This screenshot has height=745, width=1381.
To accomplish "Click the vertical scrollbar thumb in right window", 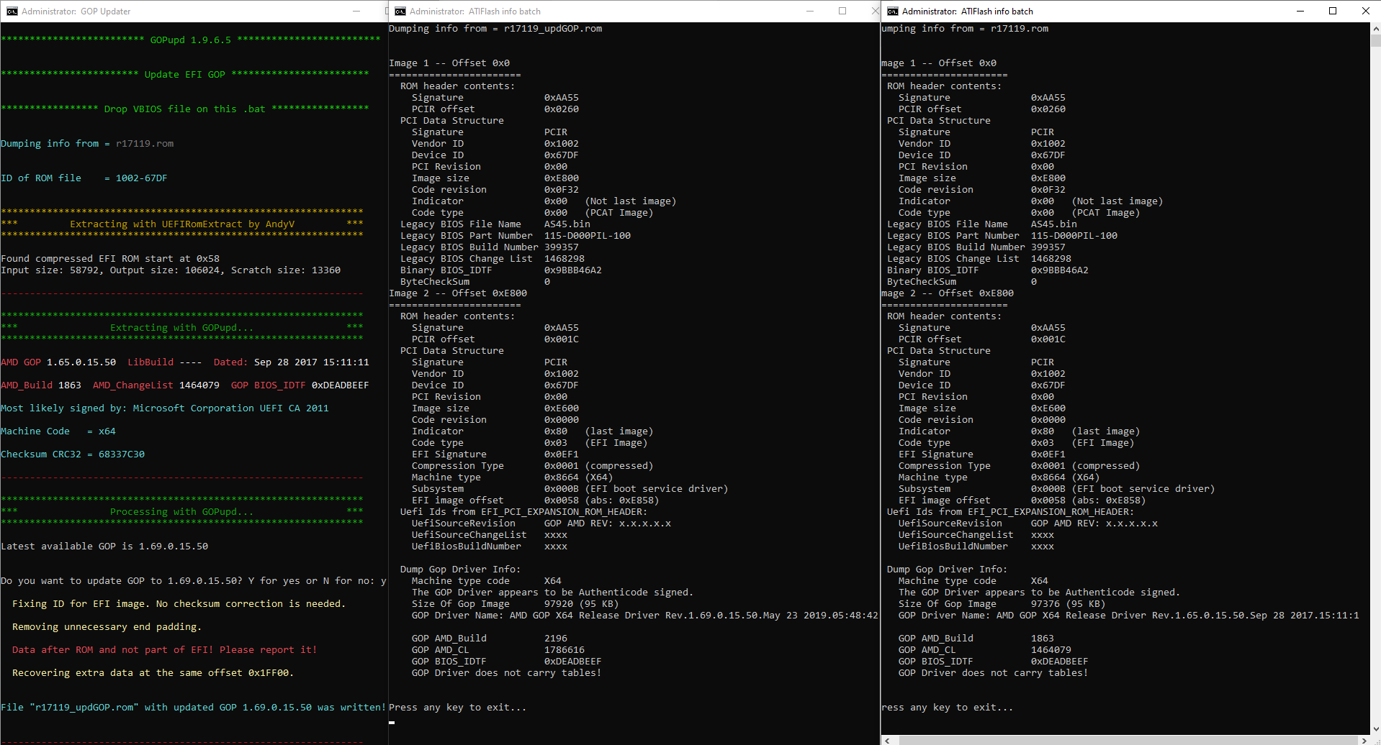I will (x=1375, y=40).
